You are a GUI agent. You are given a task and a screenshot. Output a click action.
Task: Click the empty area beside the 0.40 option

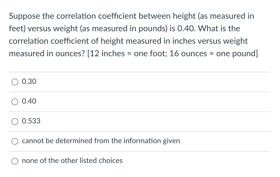[156, 102]
